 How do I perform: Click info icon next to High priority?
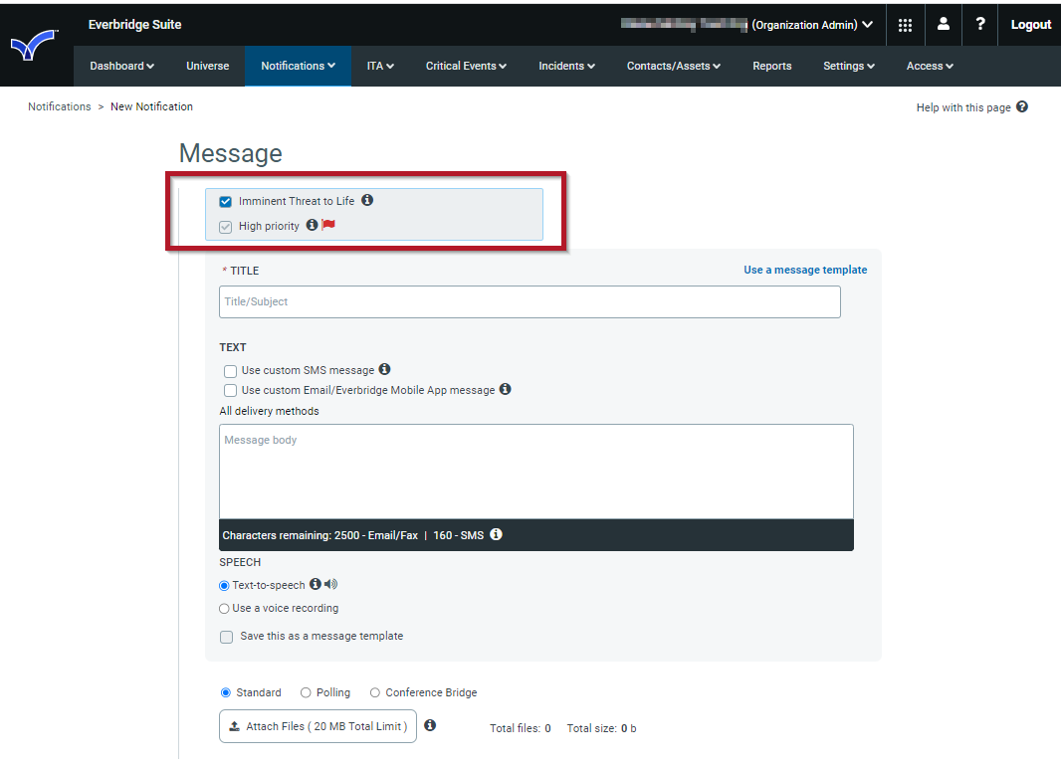[x=312, y=225]
